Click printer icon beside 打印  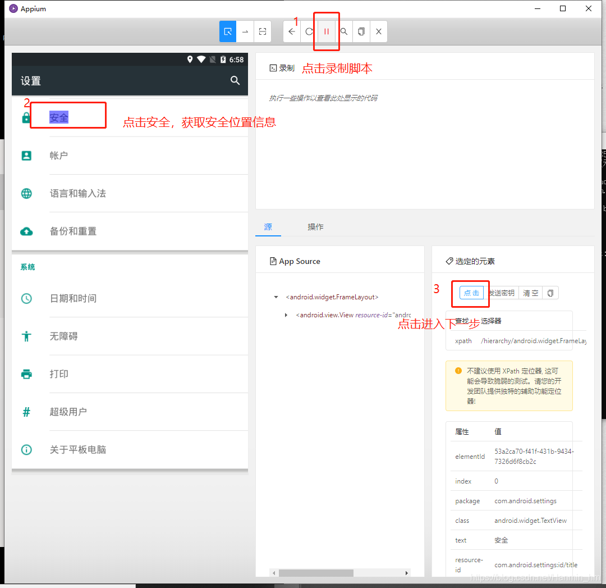26,374
